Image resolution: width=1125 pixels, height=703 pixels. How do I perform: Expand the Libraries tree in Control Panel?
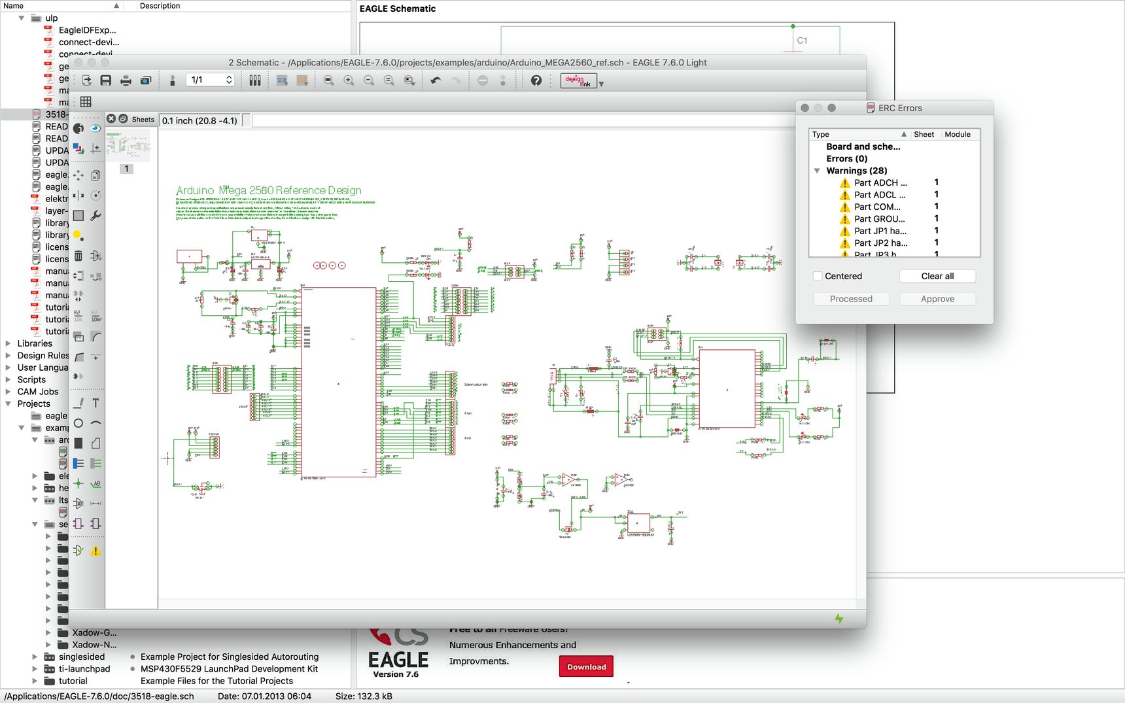8,343
